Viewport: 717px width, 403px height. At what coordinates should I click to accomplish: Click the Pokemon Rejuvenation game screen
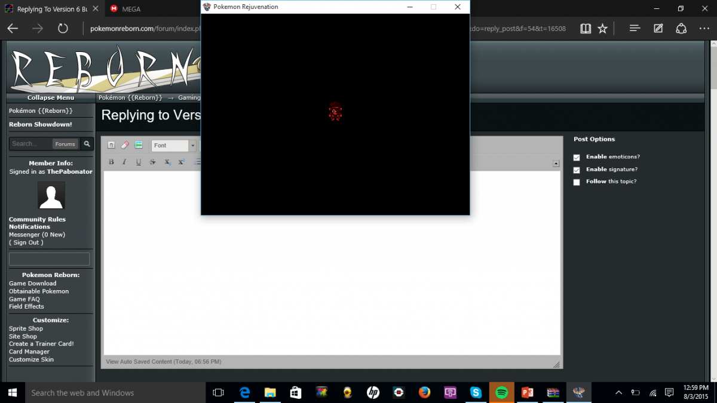coord(335,114)
